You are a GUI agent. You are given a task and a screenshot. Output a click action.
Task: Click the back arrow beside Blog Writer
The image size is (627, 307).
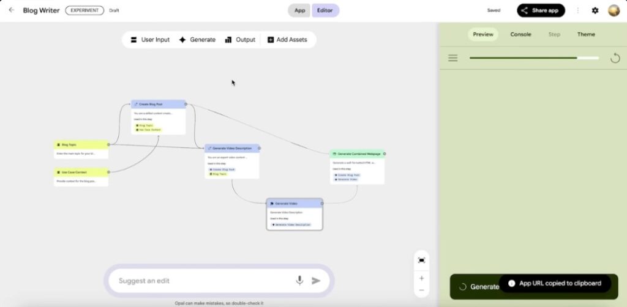[x=11, y=10]
